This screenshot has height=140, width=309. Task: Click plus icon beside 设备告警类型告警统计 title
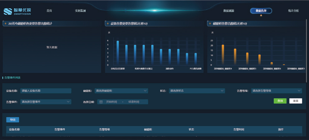coord(108,24)
